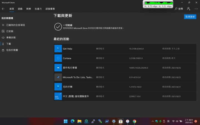Open the Settings gear in taskbar
The height and width of the screenshot is (125, 200).
click(x=114, y=121)
